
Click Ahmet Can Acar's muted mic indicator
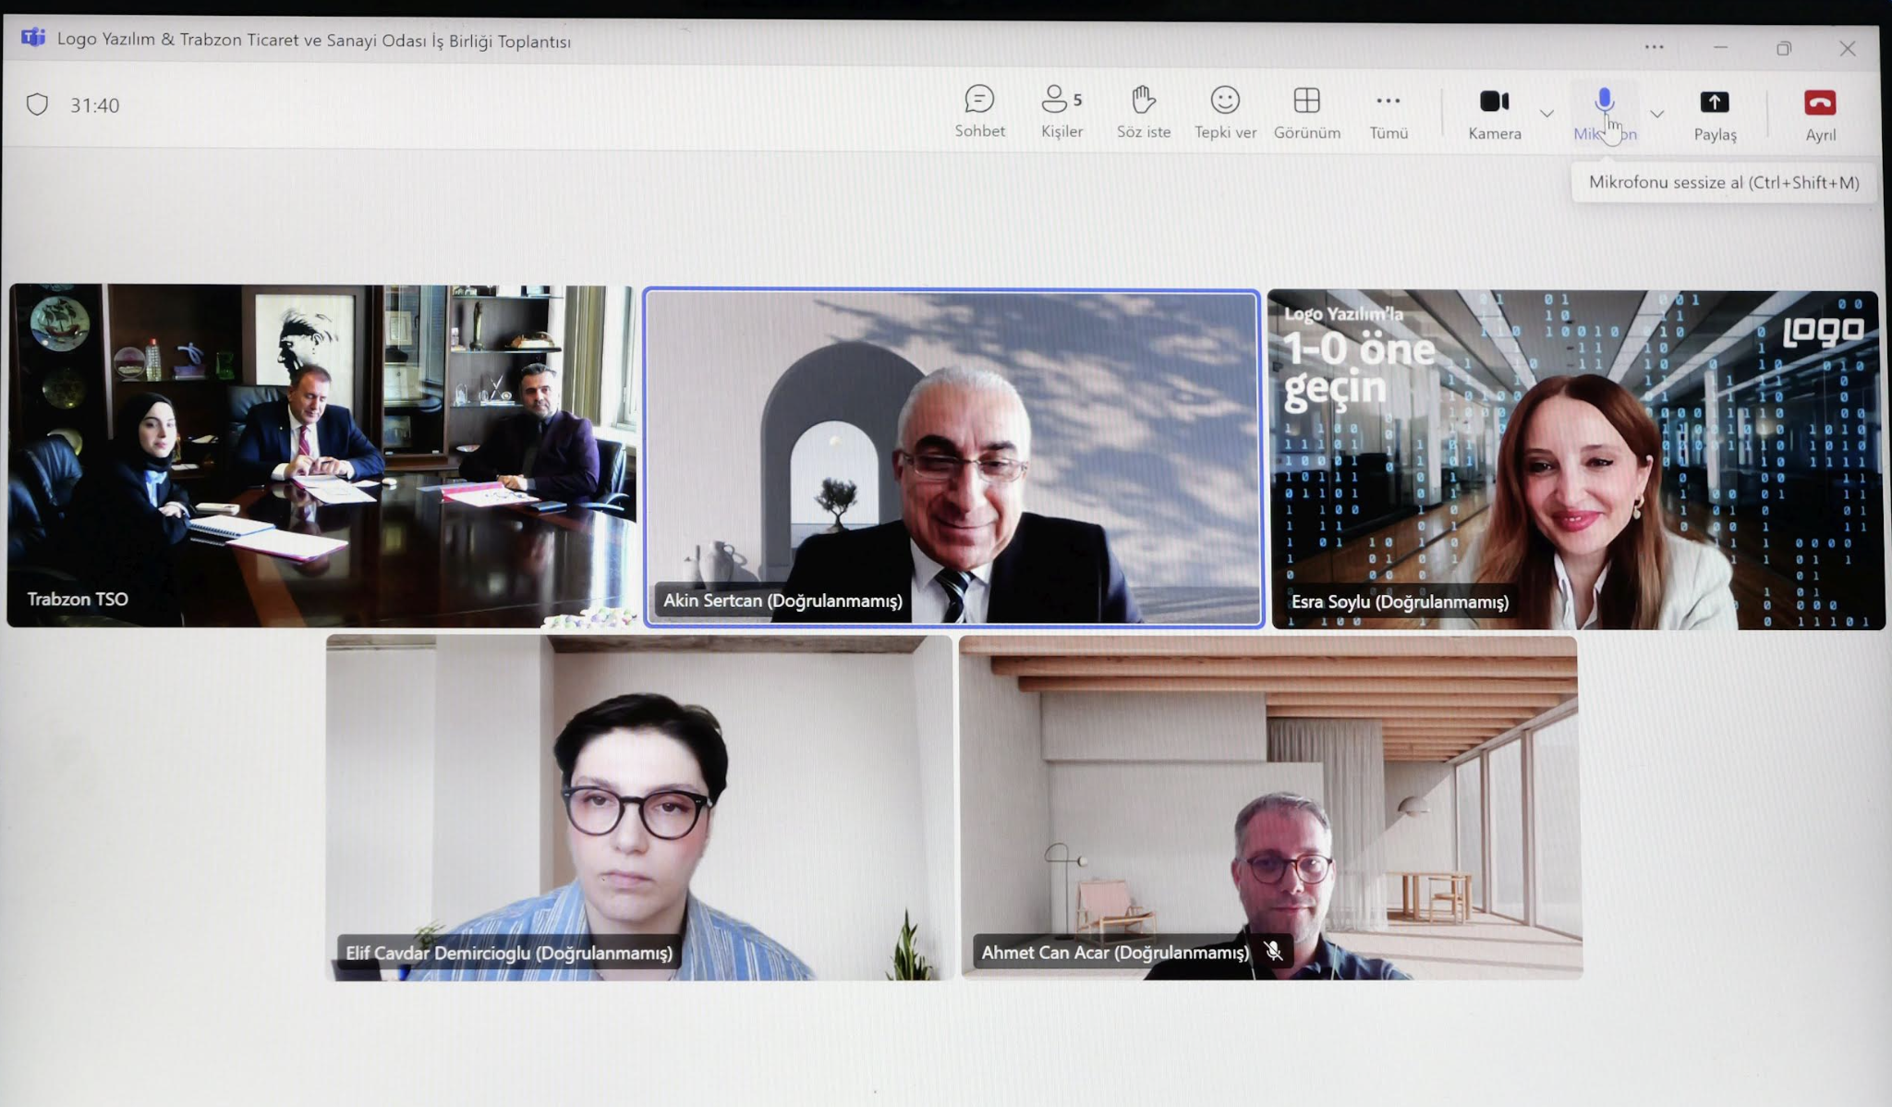click(1273, 951)
